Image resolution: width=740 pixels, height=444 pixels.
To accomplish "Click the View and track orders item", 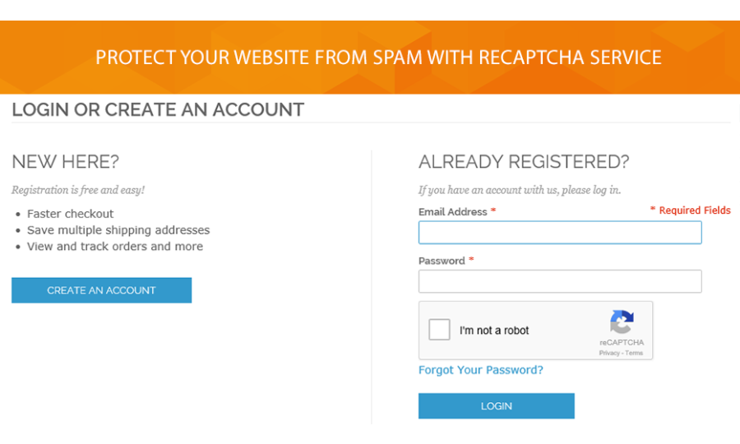I will [x=114, y=247].
